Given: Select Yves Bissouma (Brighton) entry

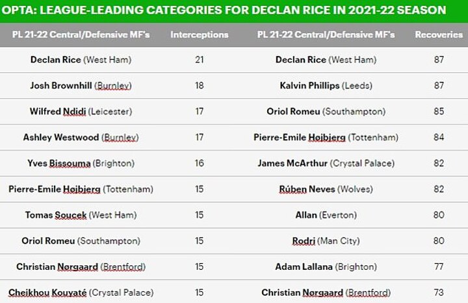Looking at the screenshot, I should pos(81,163).
